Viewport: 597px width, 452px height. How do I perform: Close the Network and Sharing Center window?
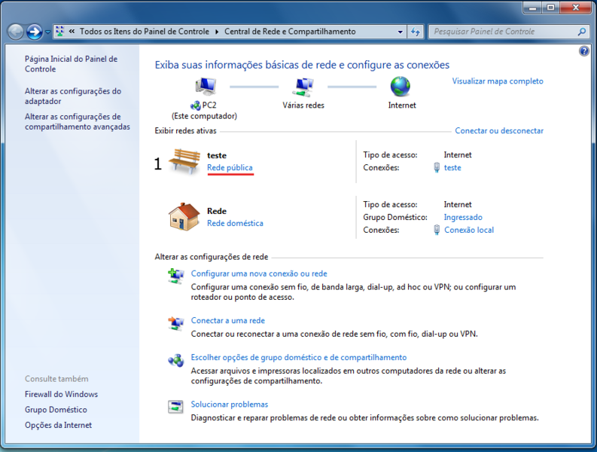tap(576, 8)
